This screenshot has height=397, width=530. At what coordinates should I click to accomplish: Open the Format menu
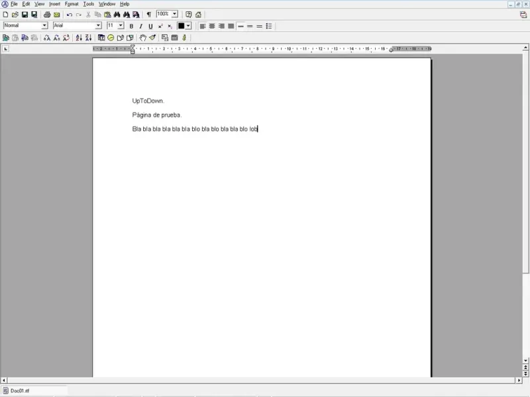(72, 4)
